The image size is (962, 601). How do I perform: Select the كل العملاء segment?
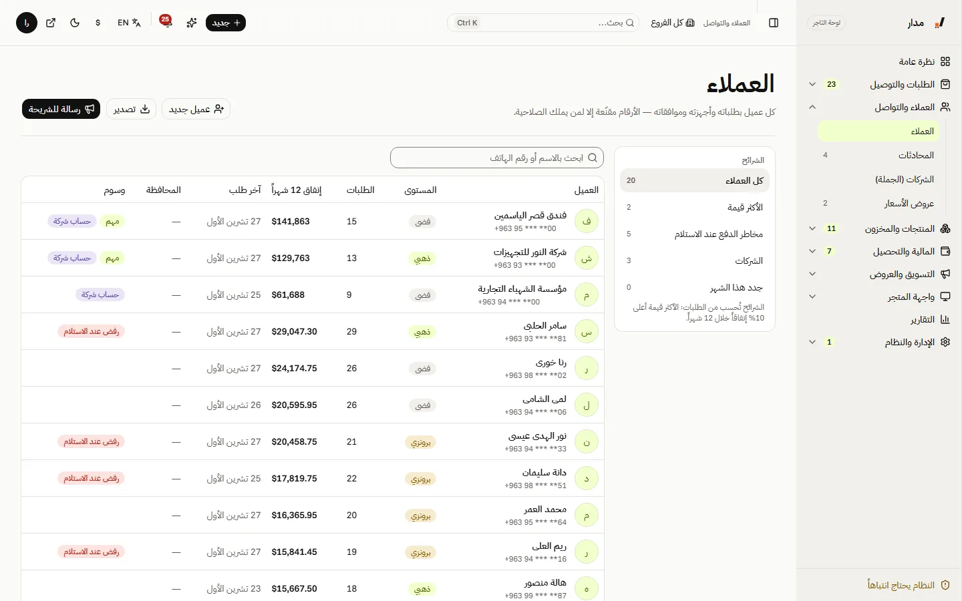[x=695, y=180]
